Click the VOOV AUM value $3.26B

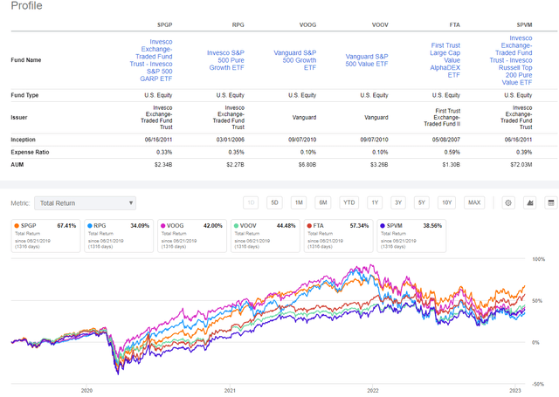coord(379,165)
